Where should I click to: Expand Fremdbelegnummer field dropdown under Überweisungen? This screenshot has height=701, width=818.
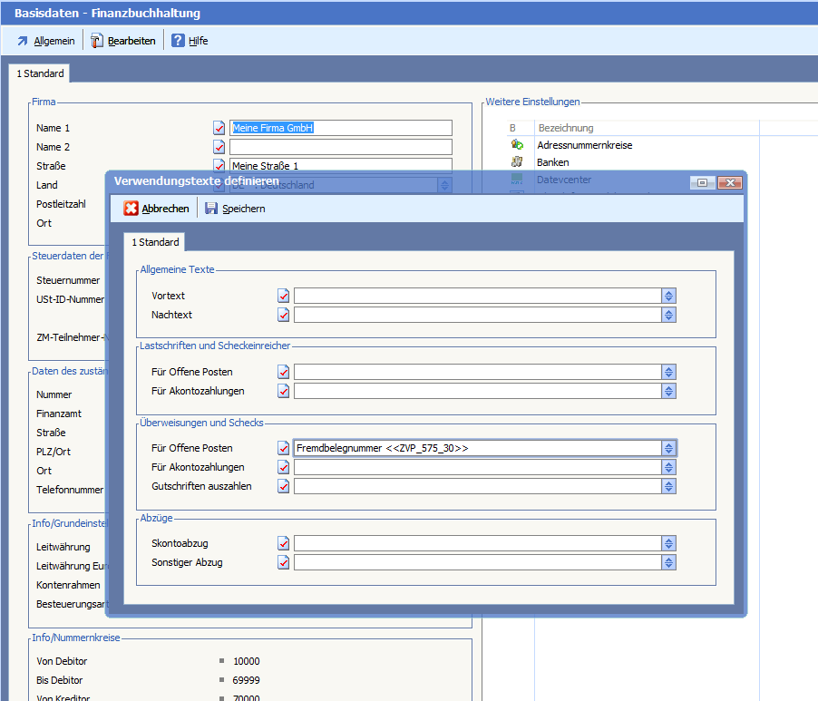click(x=668, y=448)
